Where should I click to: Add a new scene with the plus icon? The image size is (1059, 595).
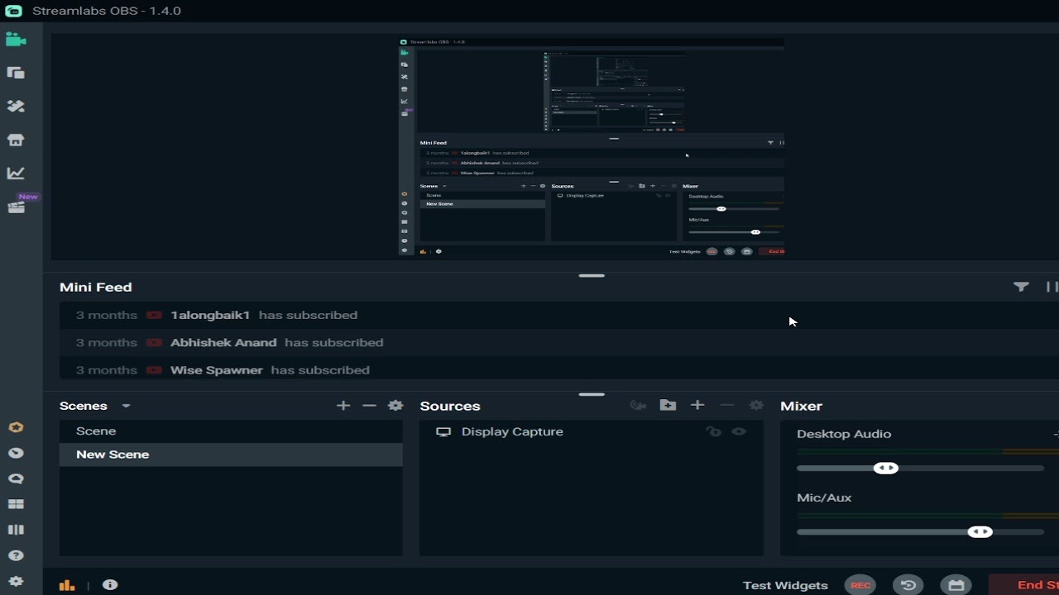343,406
